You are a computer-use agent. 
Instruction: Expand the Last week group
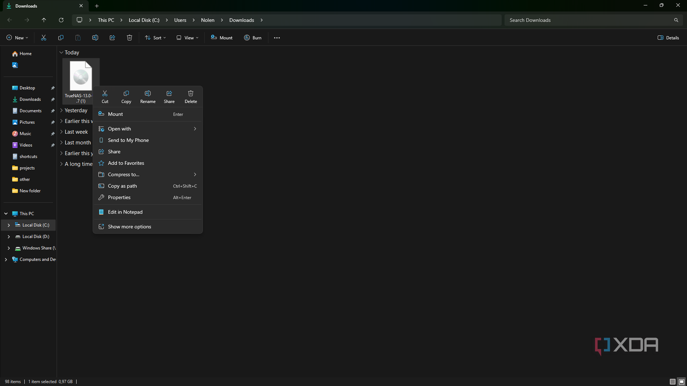[x=61, y=132]
